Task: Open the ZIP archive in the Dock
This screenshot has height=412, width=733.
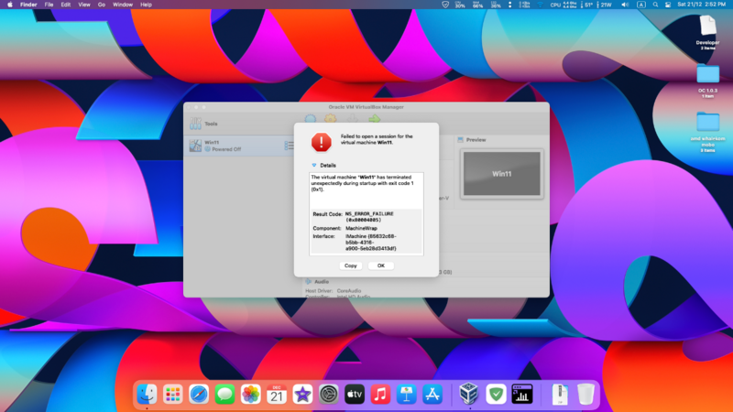Action: pyautogui.click(x=560, y=395)
